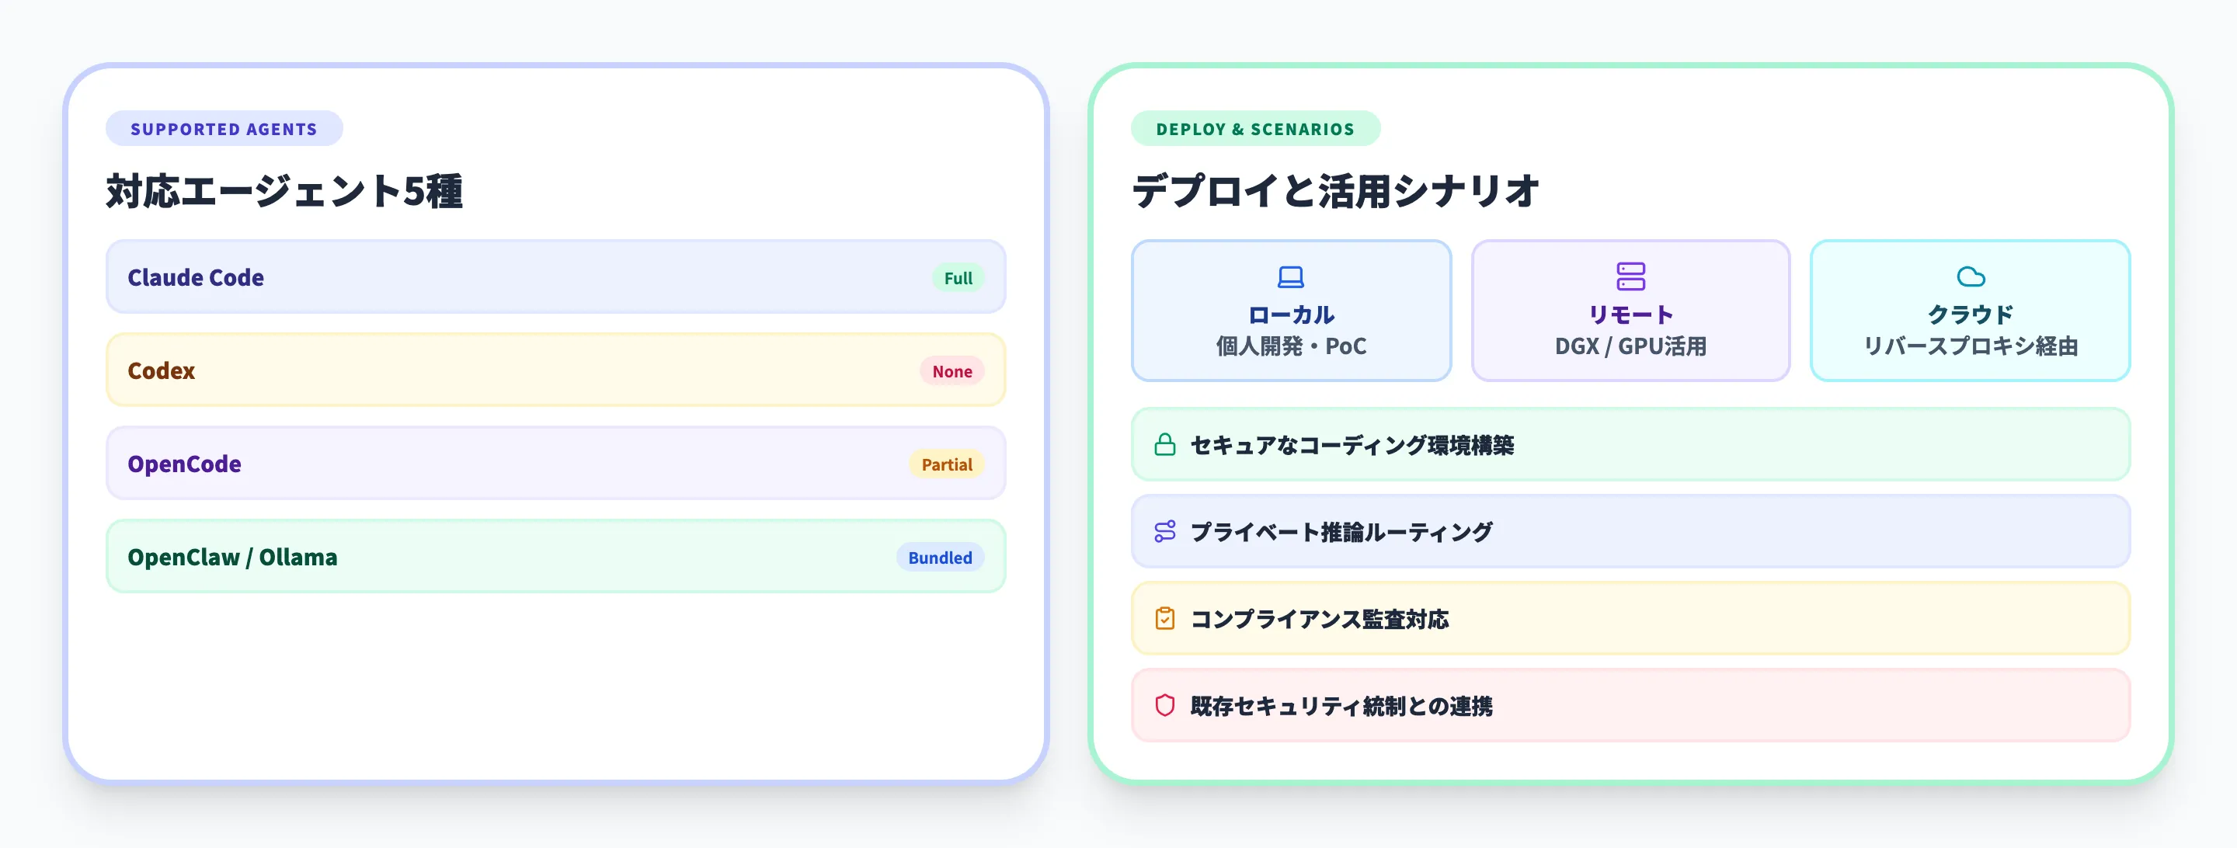Click the None badge on Codex
Image resolution: width=2237 pixels, height=848 pixels.
click(x=952, y=371)
